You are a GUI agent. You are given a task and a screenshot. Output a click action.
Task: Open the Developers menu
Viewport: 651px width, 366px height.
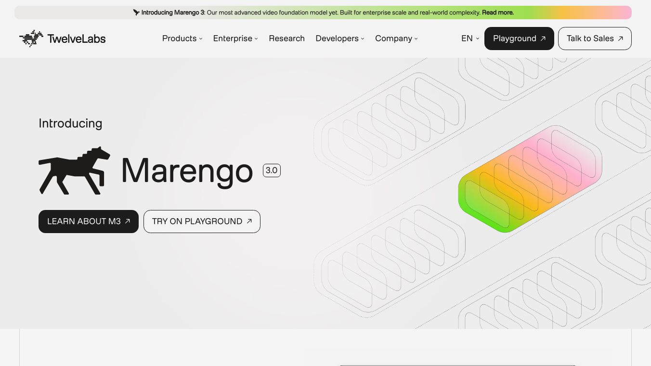pyautogui.click(x=340, y=39)
